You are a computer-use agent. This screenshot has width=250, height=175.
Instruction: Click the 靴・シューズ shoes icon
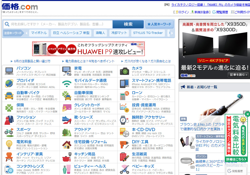67,120
